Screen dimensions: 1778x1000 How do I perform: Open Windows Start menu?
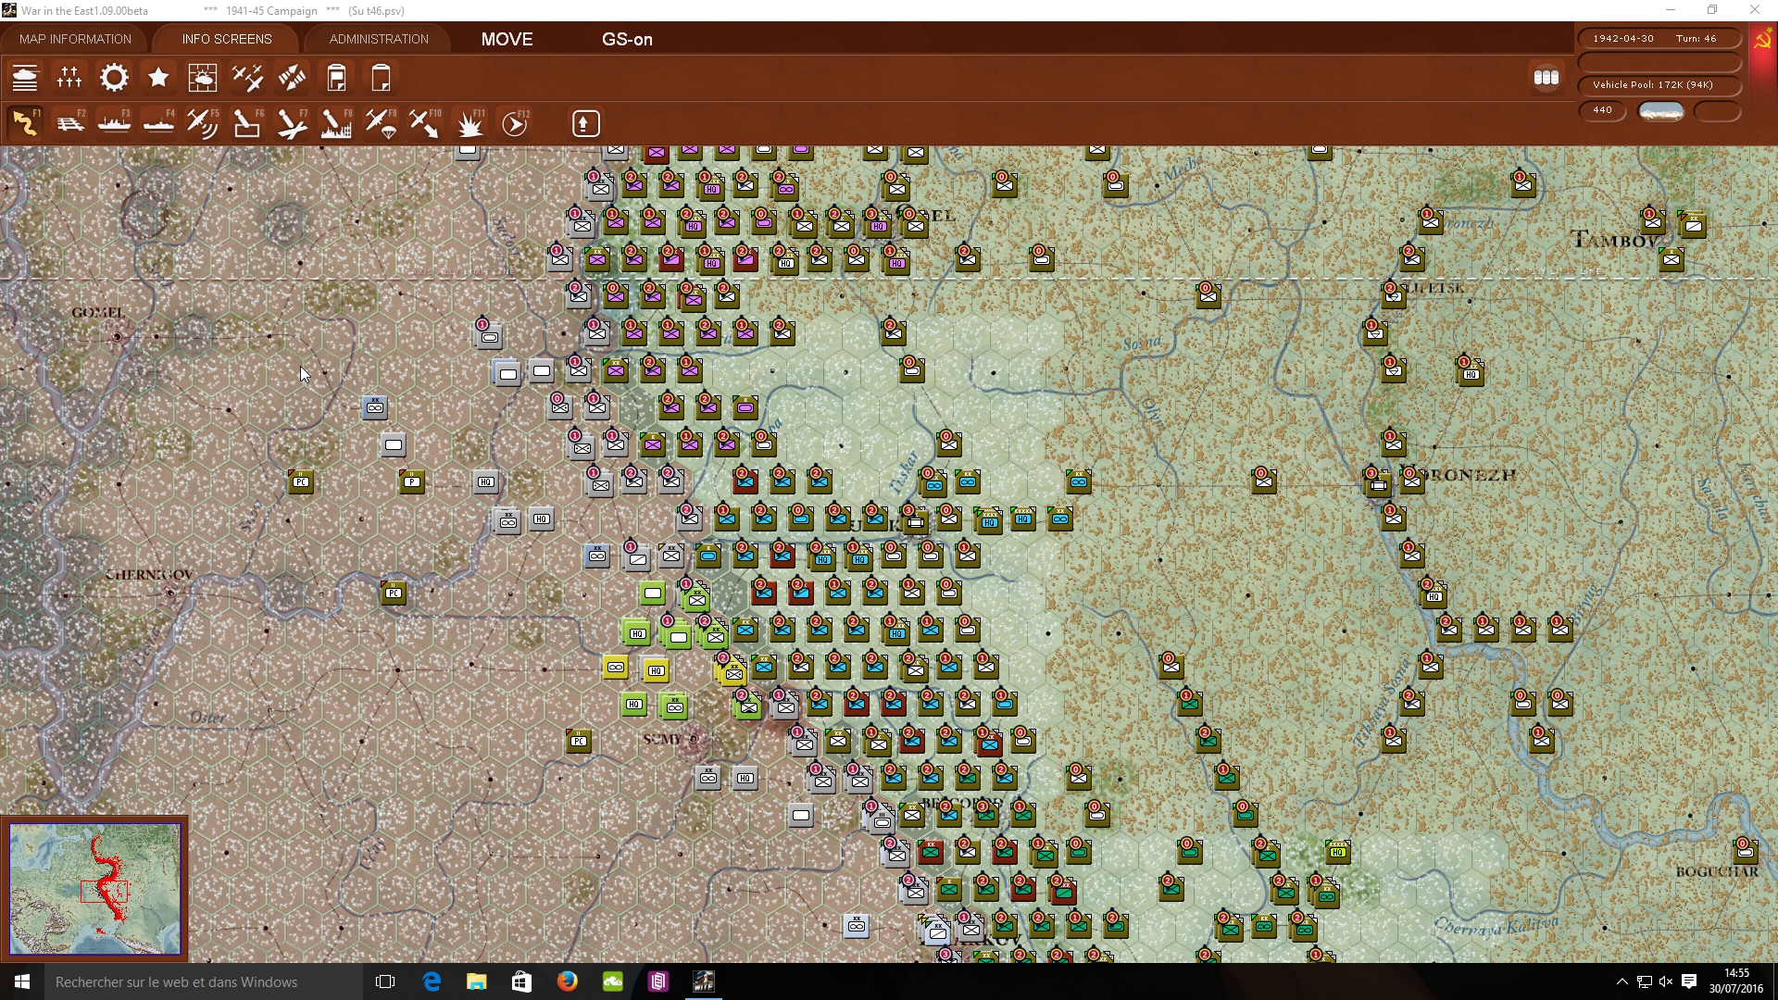[22, 981]
